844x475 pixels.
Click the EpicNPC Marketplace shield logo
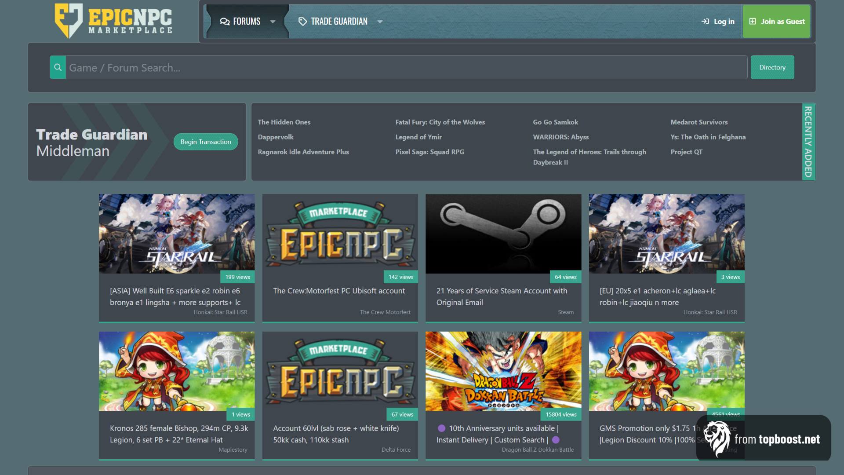[113, 21]
